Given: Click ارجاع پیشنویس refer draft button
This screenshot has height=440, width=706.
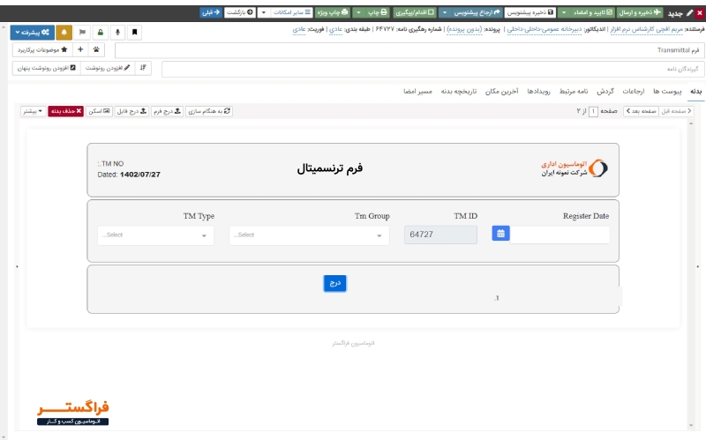Looking at the screenshot, I should [477, 12].
